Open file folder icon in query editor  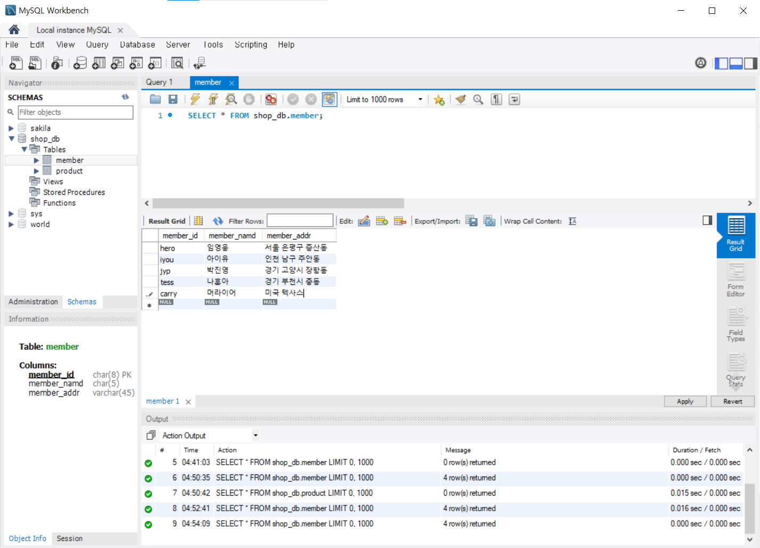(155, 99)
